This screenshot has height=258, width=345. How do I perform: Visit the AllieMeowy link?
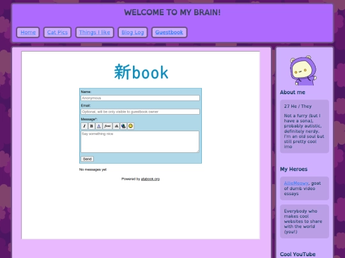[296, 183]
